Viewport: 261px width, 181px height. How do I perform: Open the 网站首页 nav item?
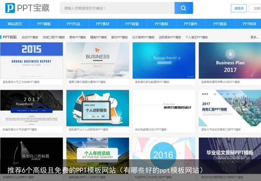14,24
